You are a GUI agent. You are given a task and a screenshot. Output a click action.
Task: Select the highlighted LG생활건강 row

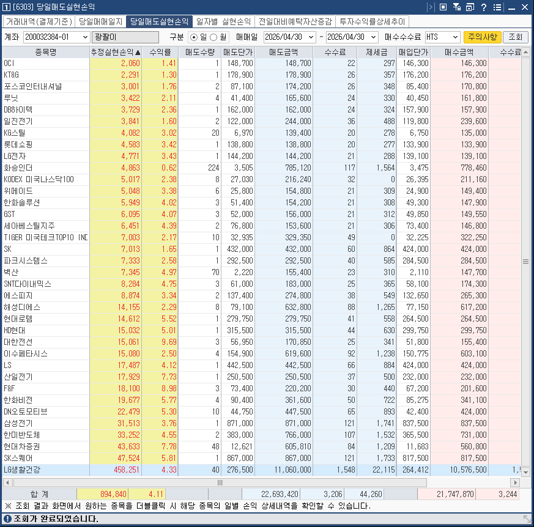pos(262,470)
